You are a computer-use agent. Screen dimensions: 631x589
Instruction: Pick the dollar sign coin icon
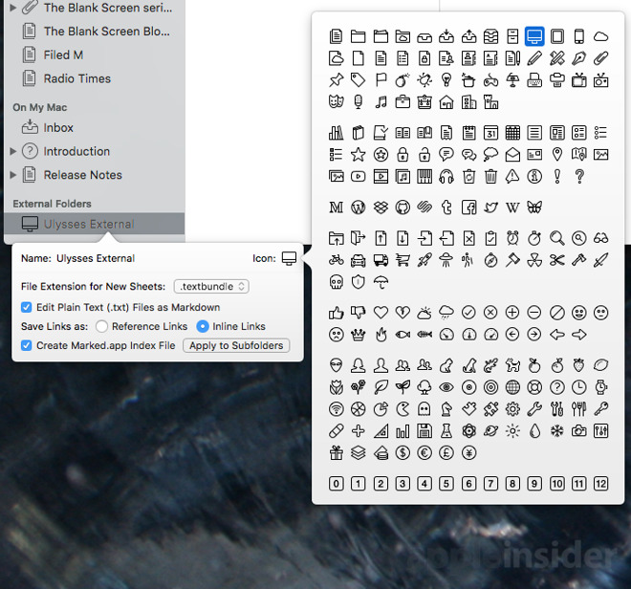coord(403,453)
